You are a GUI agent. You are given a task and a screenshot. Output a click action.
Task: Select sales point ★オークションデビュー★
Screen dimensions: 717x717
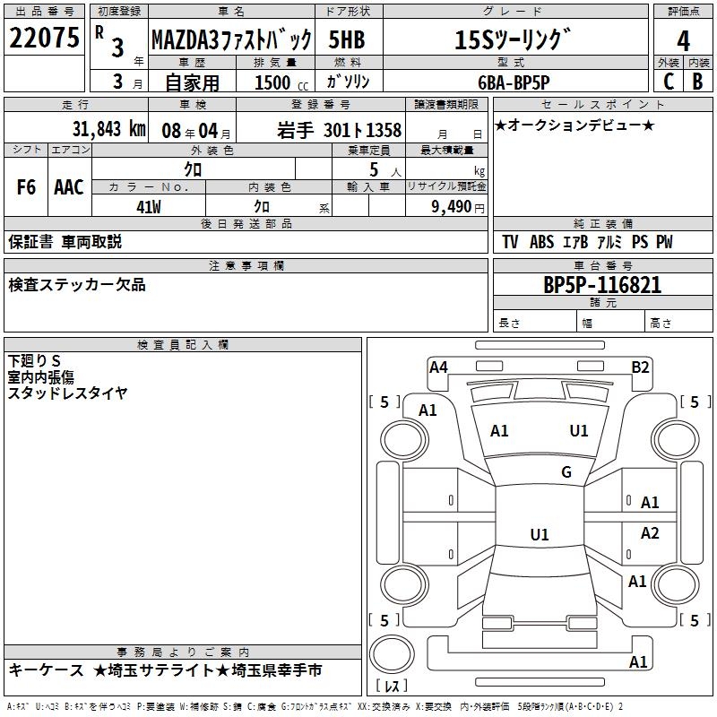pyautogui.click(x=574, y=125)
